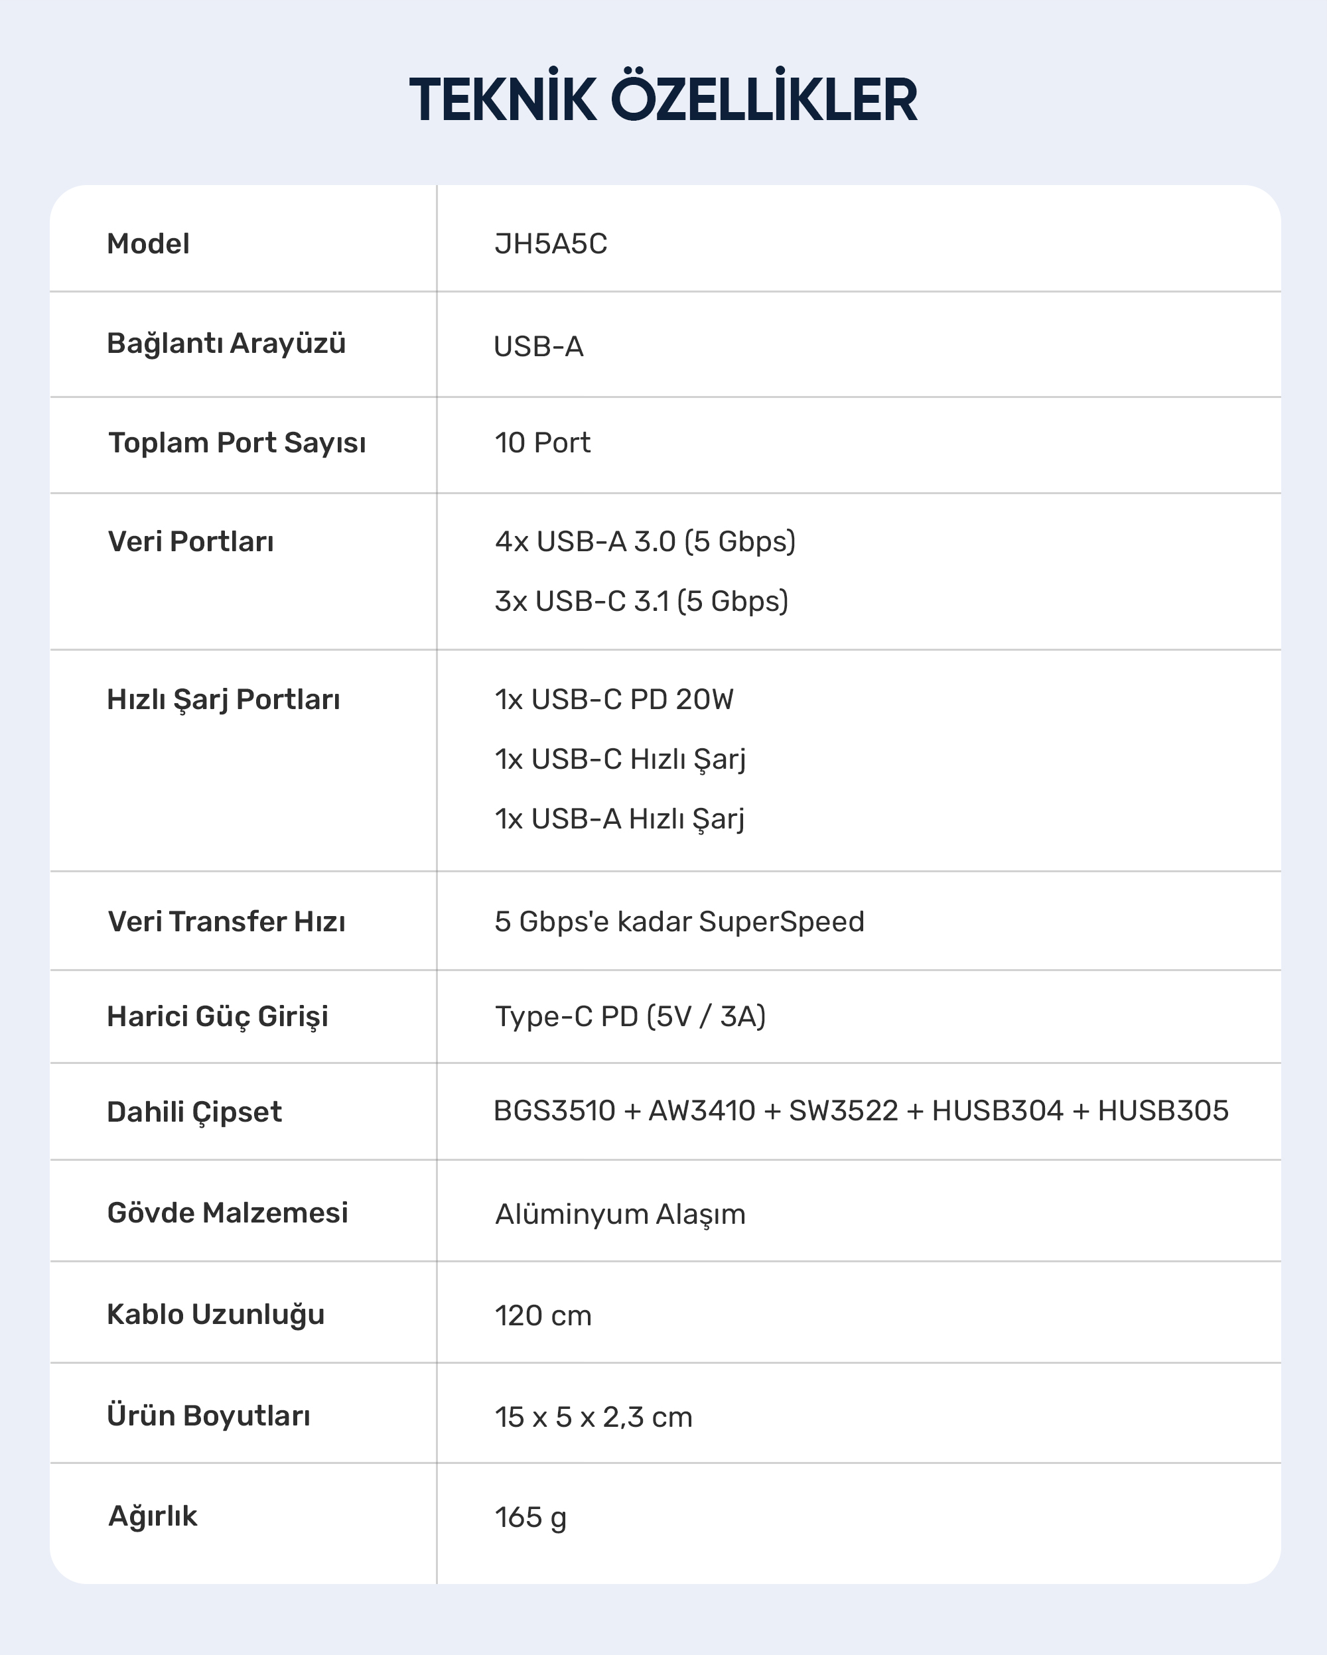1327x1655 pixels.
Task: Click the BGS3510 chipset list value
Action: pyautogui.click(x=861, y=1111)
